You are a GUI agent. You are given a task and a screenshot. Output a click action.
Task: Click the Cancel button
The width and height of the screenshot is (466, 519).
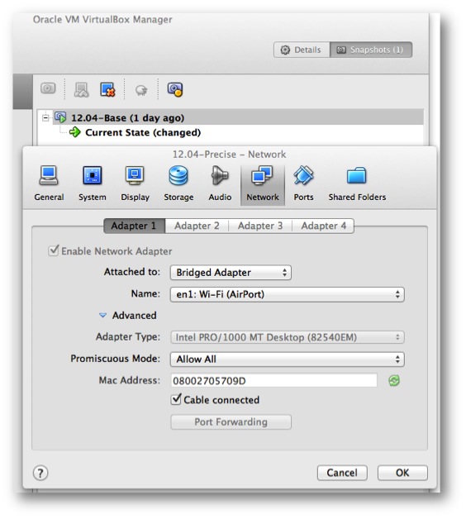(x=342, y=473)
